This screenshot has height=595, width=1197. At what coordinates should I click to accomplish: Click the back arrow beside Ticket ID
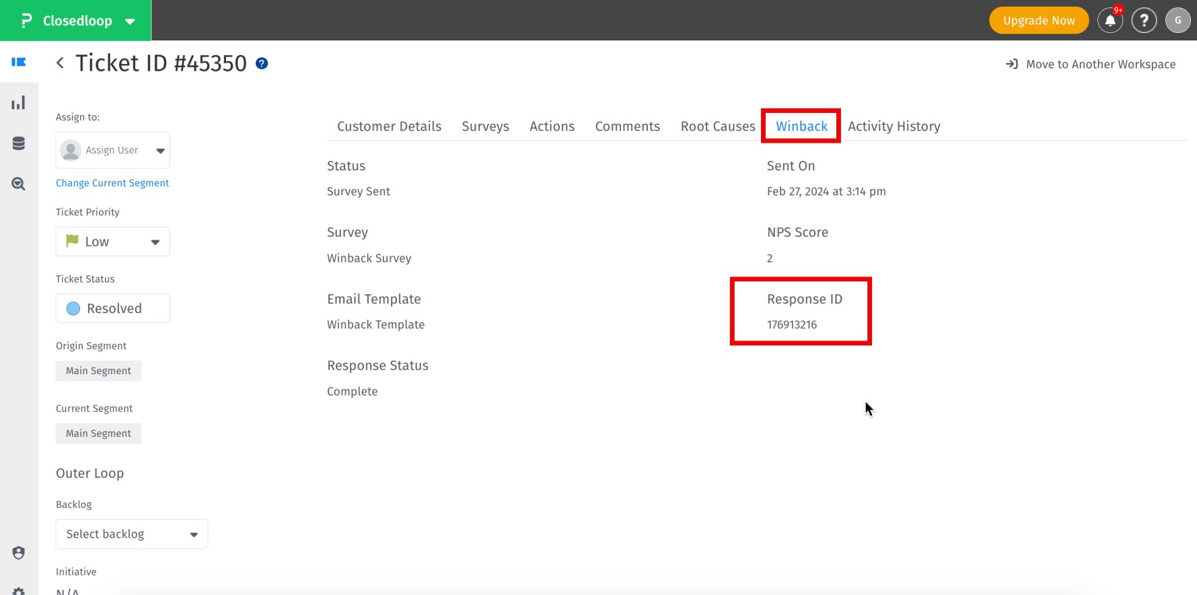pyautogui.click(x=60, y=63)
